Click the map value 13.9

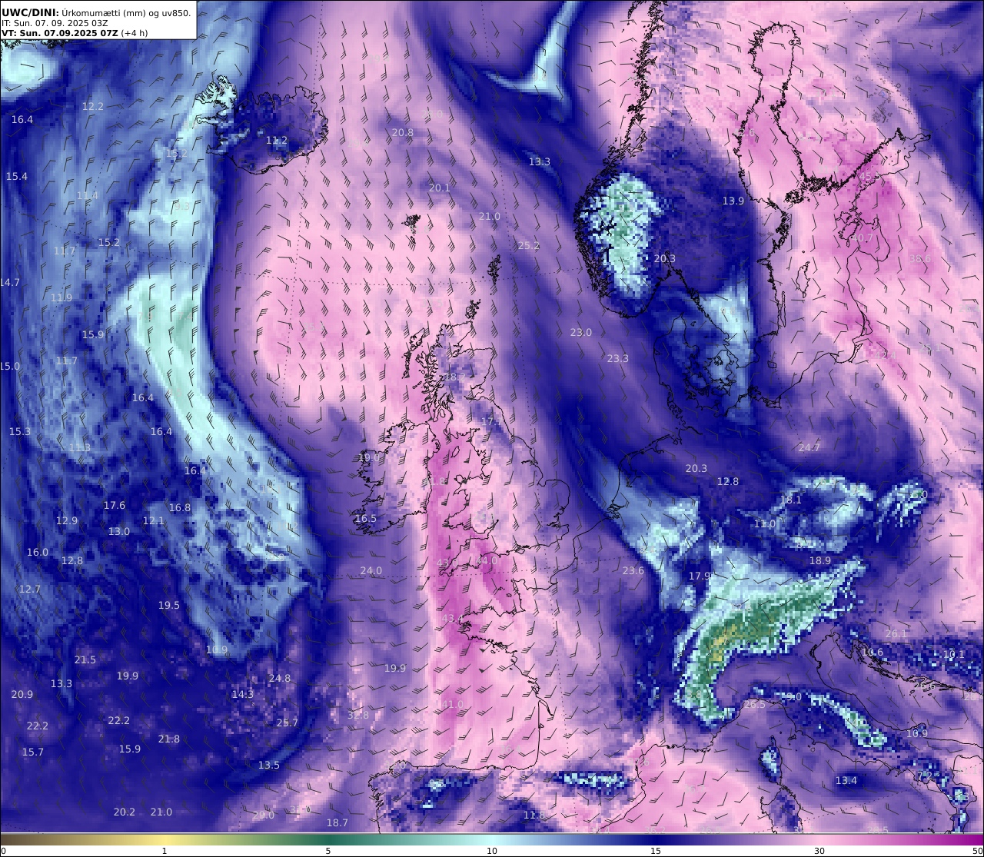point(733,201)
